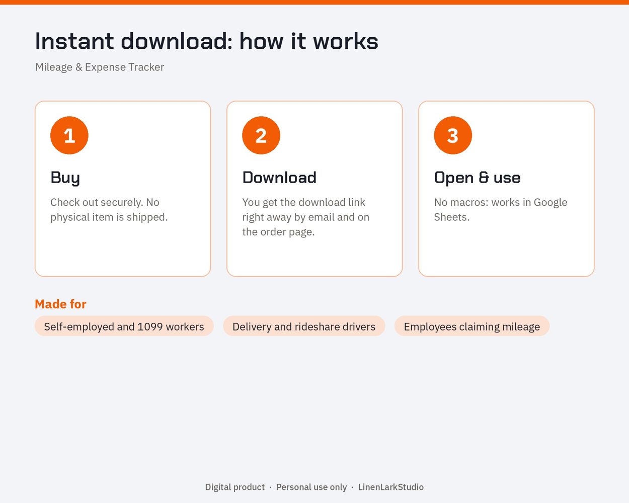Image resolution: width=629 pixels, height=503 pixels.
Task: Click the Digital product footer text
Action: (x=235, y=487)
